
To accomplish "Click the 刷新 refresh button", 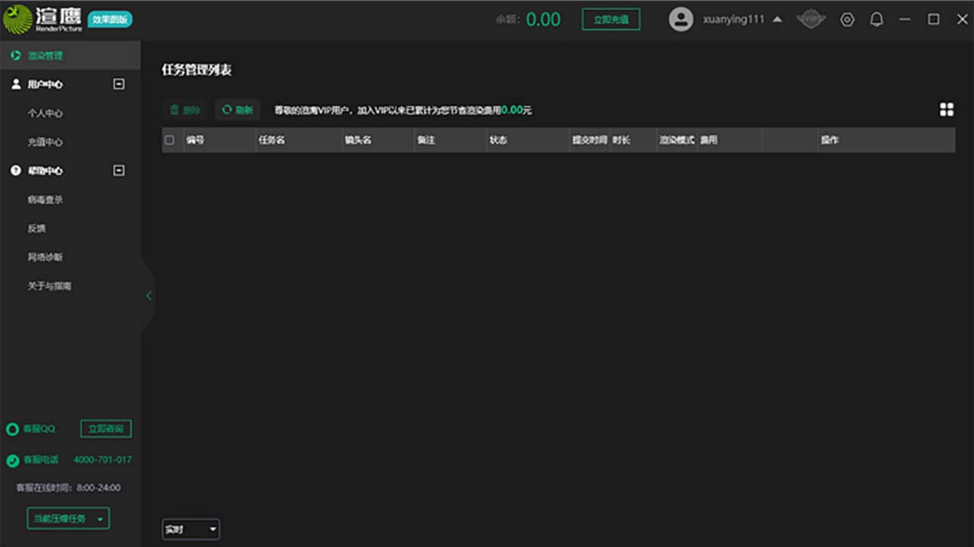I will coord(237,110).
